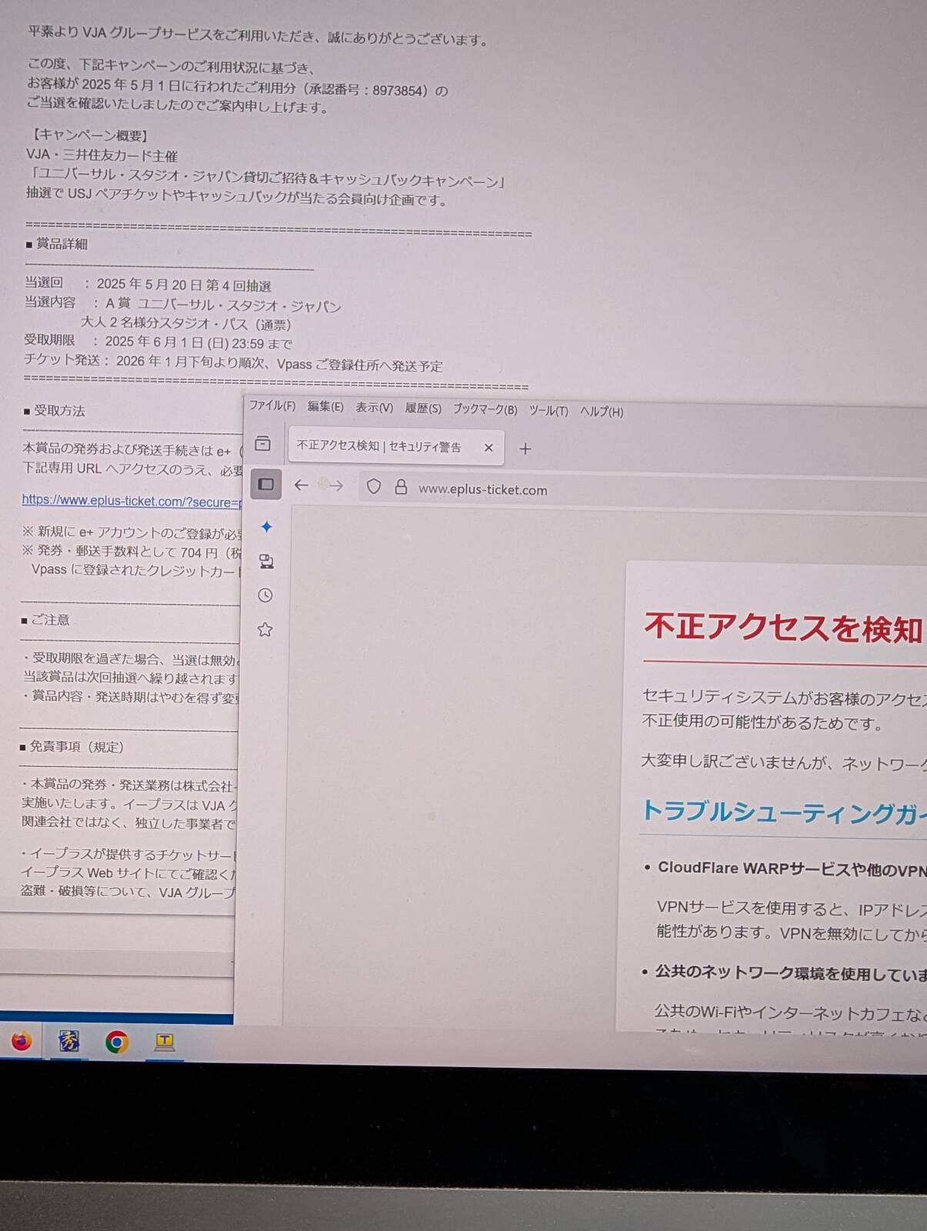Screen dimensions: 927x1231
Task: Click the tracking protection shield icon
Action: pos(374,486)
